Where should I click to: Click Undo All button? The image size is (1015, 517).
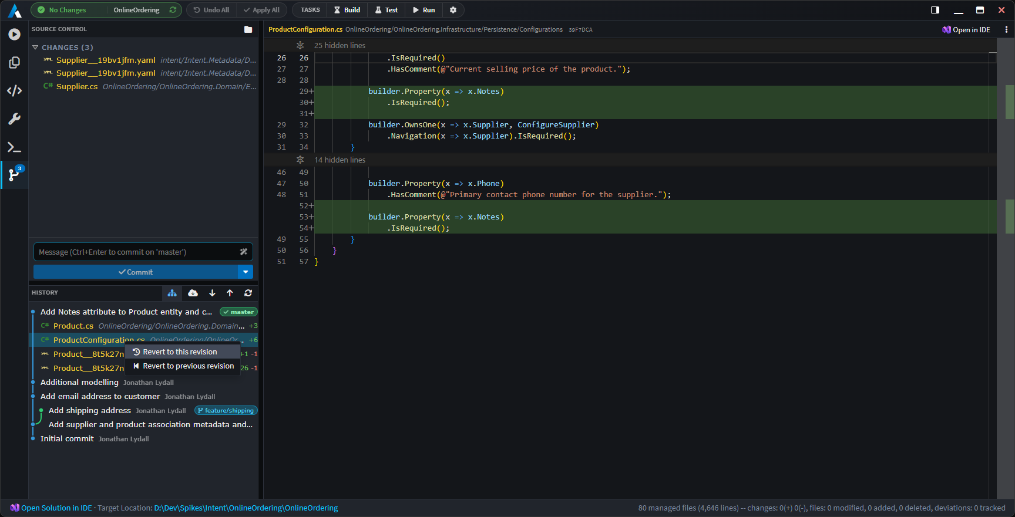pos(211,10)
